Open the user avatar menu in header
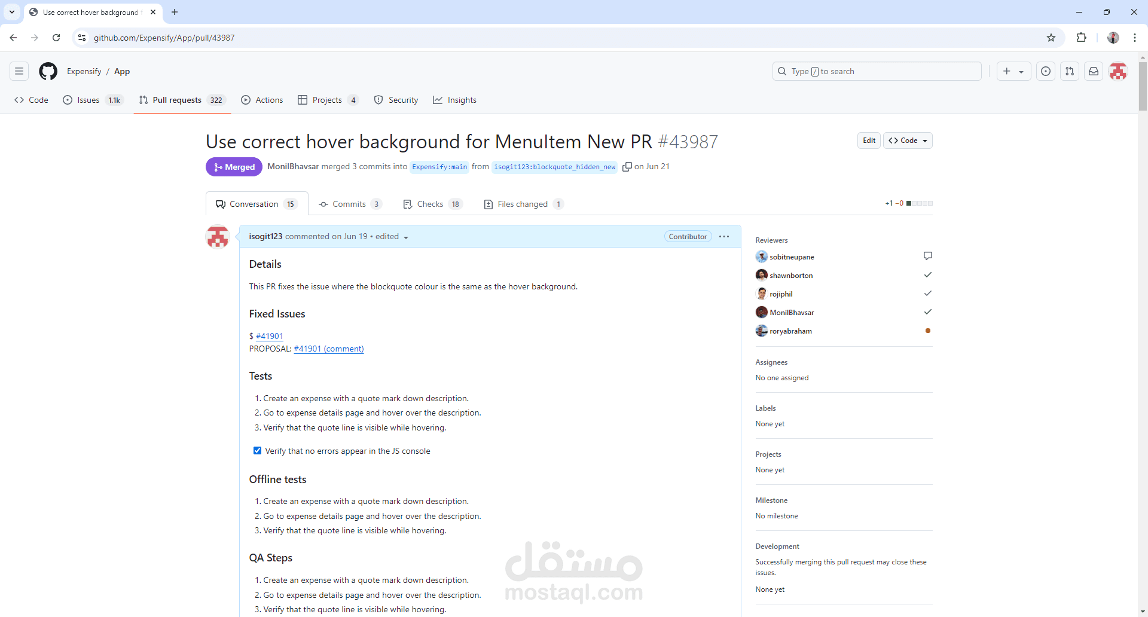 (x=1118, y=71)
